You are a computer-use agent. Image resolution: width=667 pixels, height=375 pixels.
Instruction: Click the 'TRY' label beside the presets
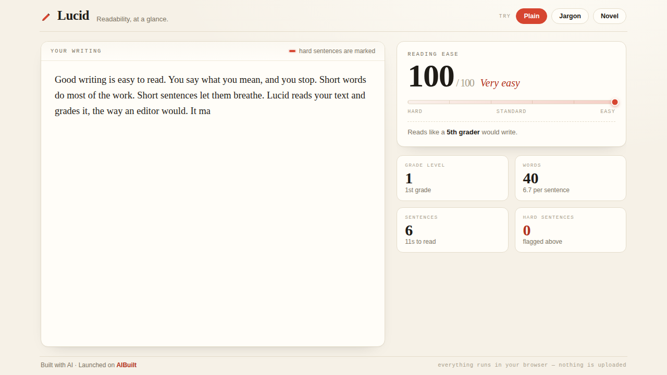click(x=504, y=16)
